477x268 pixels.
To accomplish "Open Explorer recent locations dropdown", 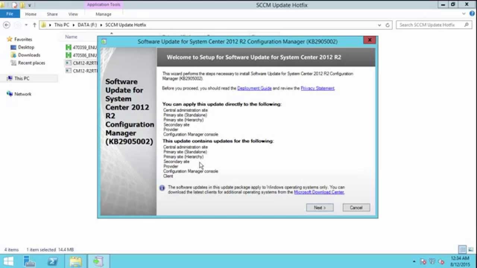I will click(x=26, y=25).
